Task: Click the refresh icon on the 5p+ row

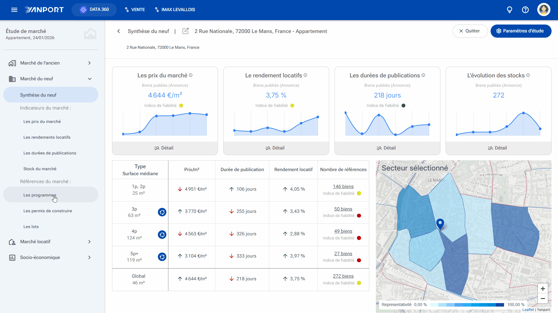Action: (x=162, y=257)
